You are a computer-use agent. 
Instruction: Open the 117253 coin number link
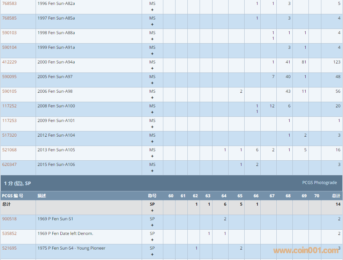point(9,121)
